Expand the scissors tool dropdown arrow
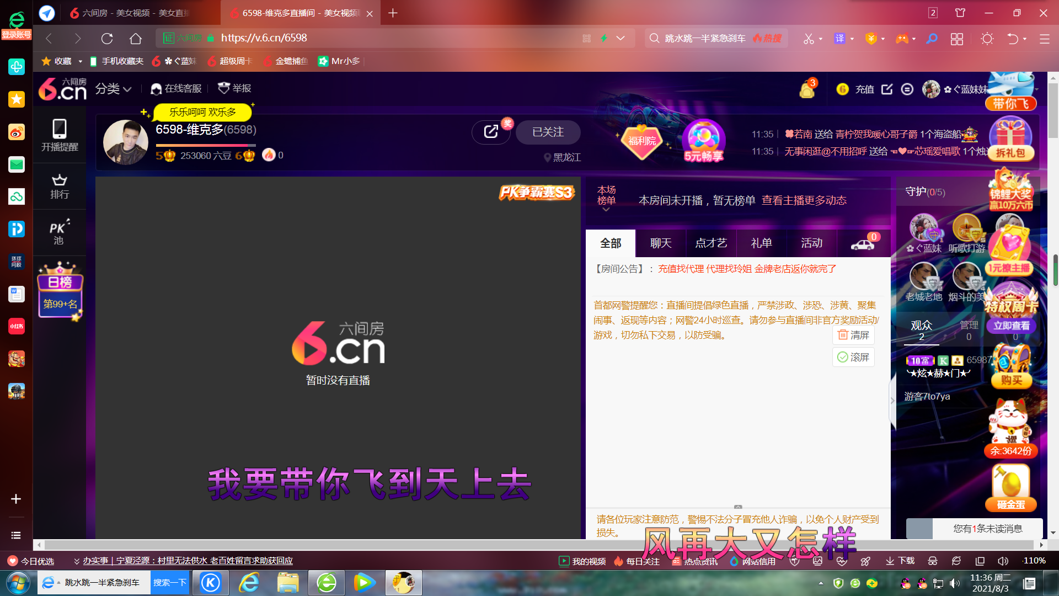Image resolution: width=1059 pixels, height=596 pixels. click(x=821, y=39)
